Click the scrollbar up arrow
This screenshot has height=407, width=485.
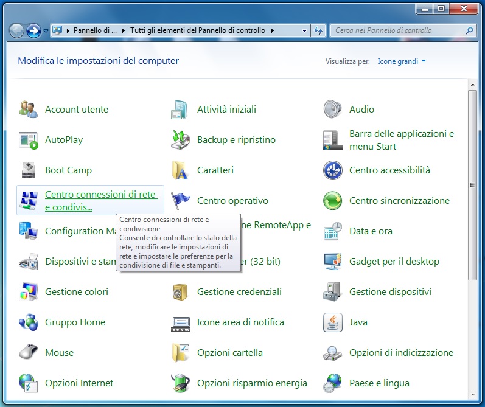click(x=473, y=85)
